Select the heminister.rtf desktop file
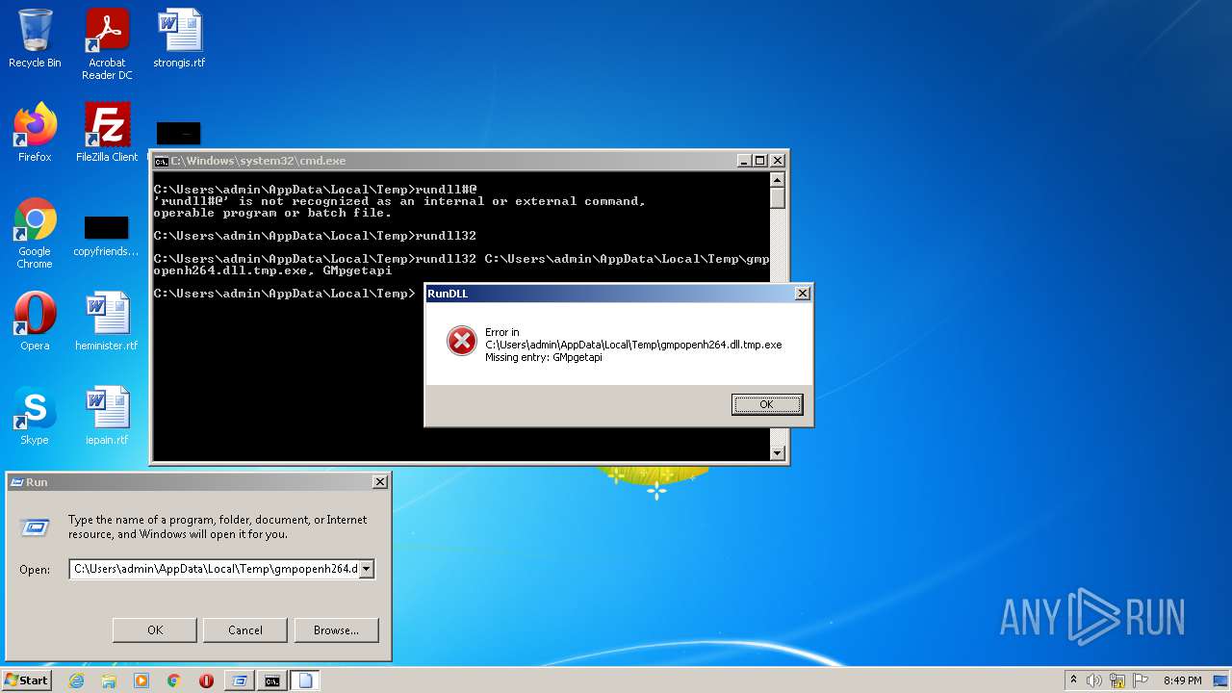Viewport: 1232px width, 693px height. (107, 321)
